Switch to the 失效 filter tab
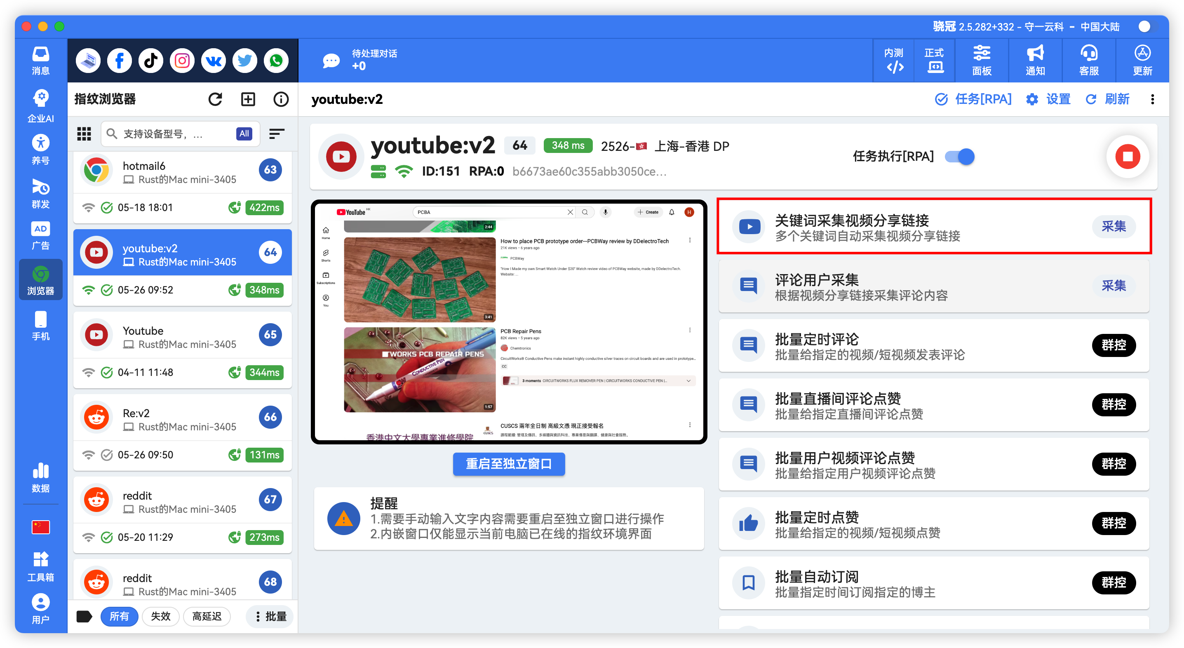The width and height of the screenshot is (1184, 648). tap(160, 616)
